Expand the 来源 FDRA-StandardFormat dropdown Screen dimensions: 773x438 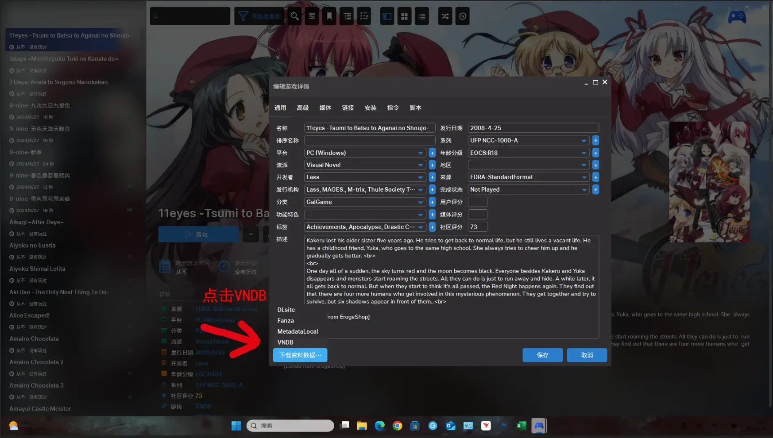(x=584, y=177)
